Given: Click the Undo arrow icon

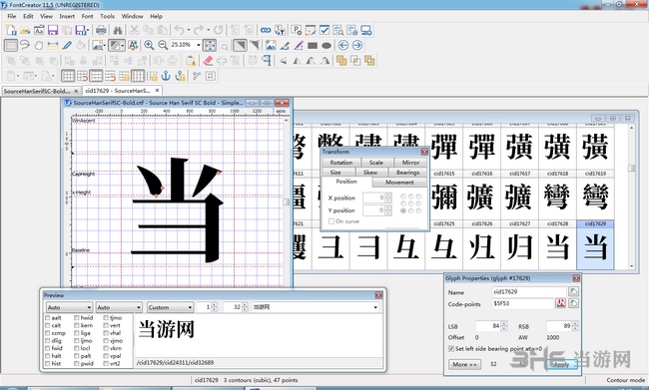Looking at the screenshot, I should 179,30.
